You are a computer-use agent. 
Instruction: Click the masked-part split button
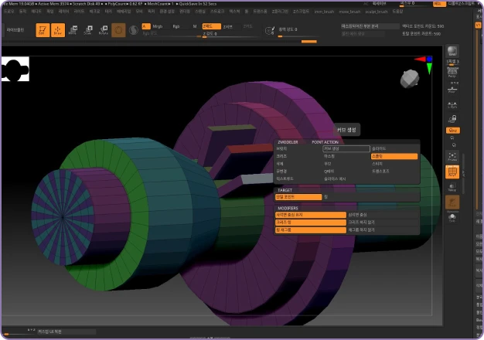[370, 26]
